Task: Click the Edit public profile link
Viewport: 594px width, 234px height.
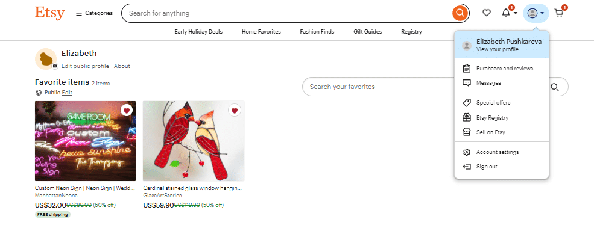Action: [85, 66]
